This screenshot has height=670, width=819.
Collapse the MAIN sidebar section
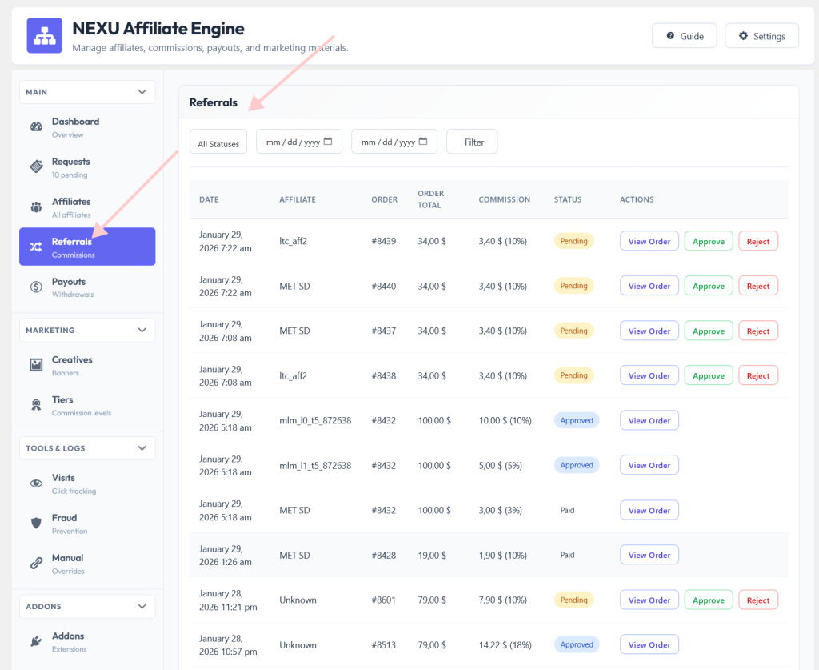click(142, 92)
